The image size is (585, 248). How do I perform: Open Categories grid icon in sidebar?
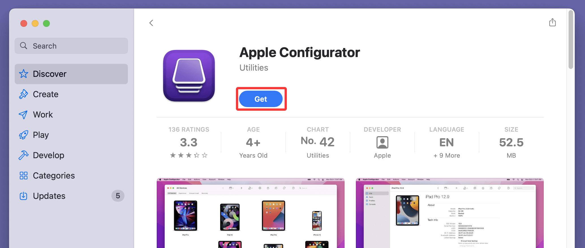tap(23, 176)
